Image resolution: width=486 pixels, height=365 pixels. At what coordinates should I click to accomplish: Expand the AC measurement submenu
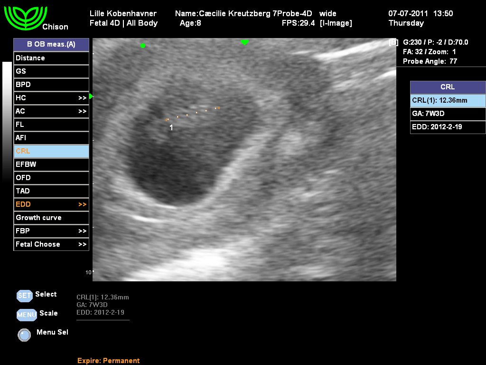82,111
